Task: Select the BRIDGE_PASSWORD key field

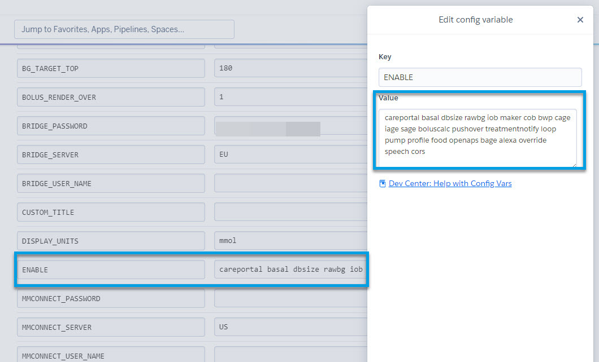Action: [x=111, y=126]
